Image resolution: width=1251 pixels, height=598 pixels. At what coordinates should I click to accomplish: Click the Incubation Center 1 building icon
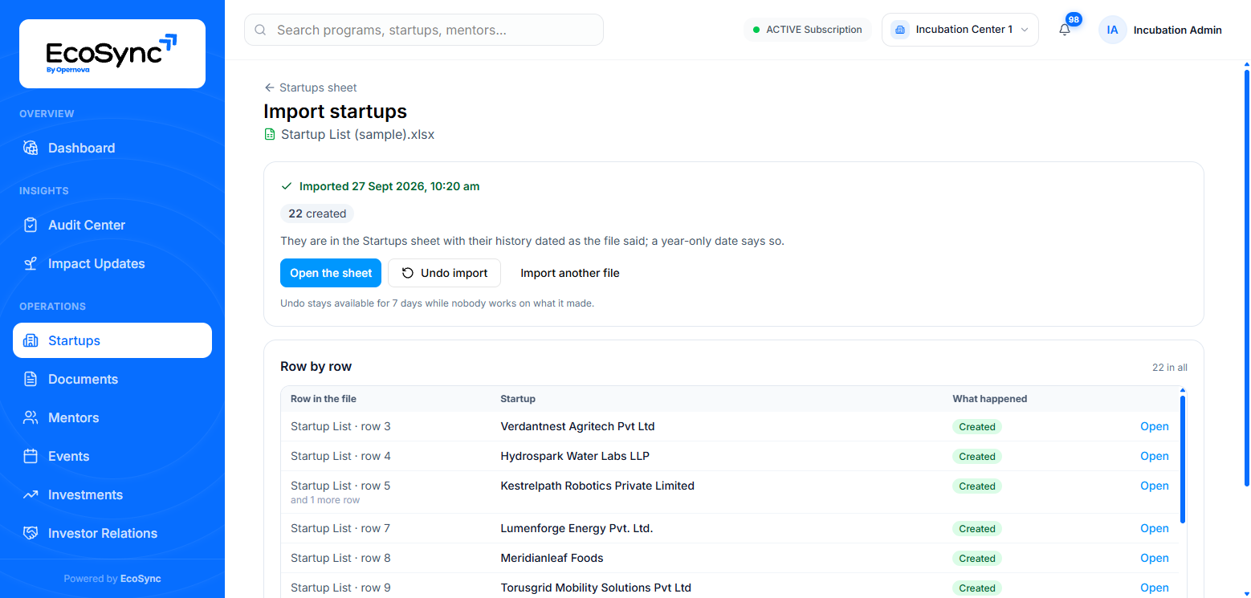(x=900, y=30)
